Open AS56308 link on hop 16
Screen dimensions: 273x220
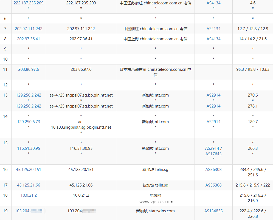(x=213, y=169)
